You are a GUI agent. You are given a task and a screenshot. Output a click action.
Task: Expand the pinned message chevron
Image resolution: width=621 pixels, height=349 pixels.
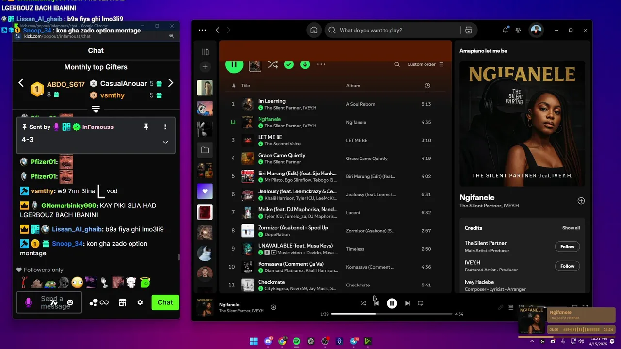[165, 142]
